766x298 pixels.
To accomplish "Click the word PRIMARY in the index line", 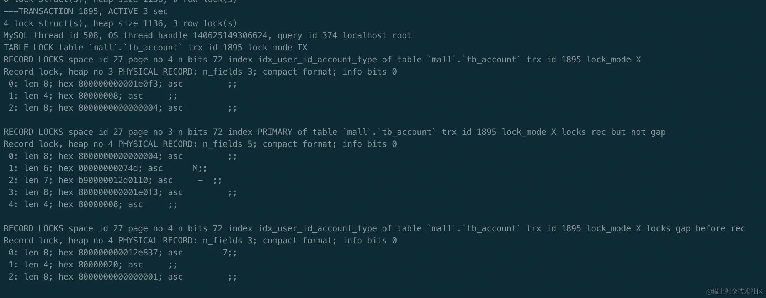I will coord(277,132).
